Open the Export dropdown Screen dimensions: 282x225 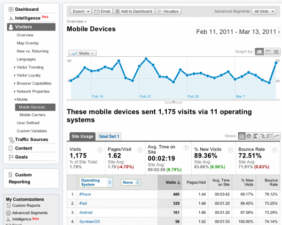coord(81,11)
